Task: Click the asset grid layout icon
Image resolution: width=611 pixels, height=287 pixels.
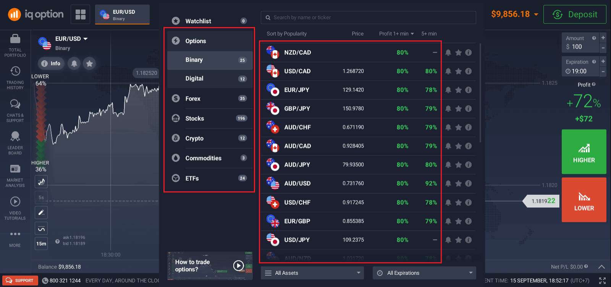Action: pyautogui.click(x=81, y=14)
